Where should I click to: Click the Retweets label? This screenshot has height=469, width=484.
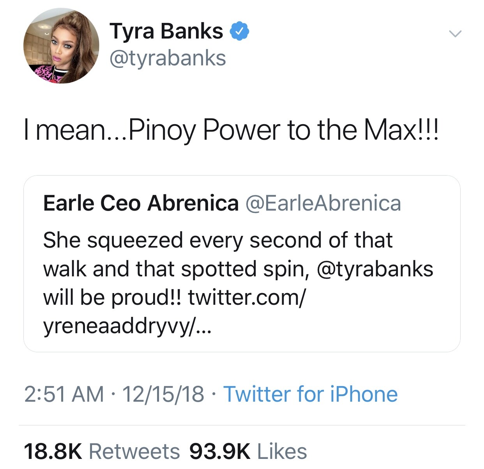click(x=134, y=451)
